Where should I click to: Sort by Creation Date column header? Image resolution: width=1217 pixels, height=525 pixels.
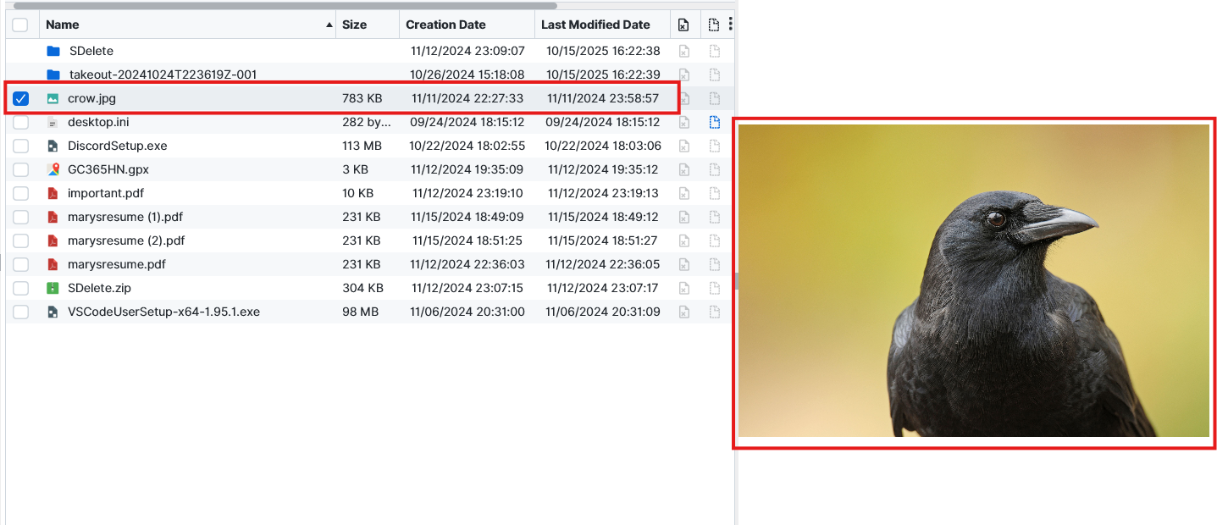click(445, 25)
